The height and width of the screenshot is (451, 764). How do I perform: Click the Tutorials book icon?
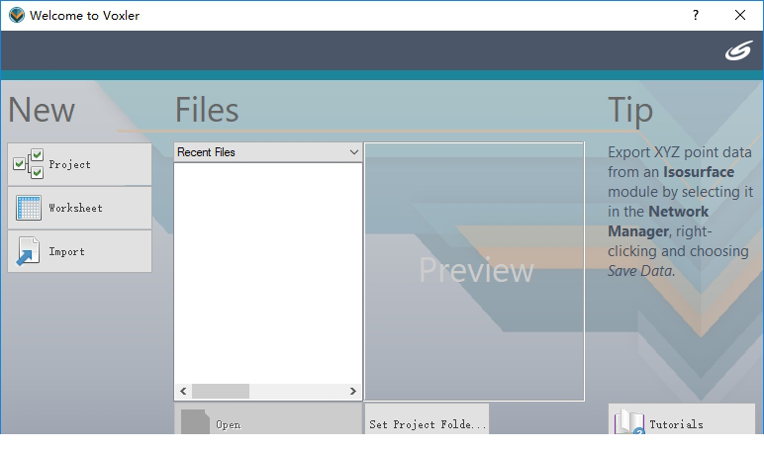629,421
